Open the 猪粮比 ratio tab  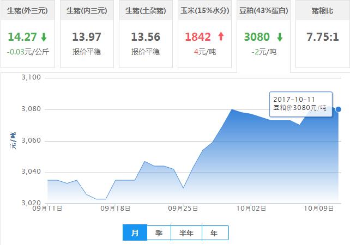tap(323, 34)
